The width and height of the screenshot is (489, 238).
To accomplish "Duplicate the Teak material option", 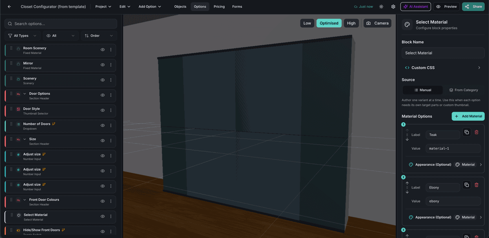I will pos(467,132).
